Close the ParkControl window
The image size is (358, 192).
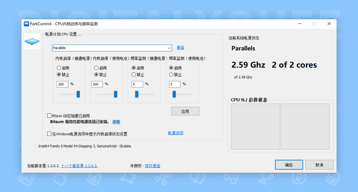pyautogui.click(x=329, y=24)
